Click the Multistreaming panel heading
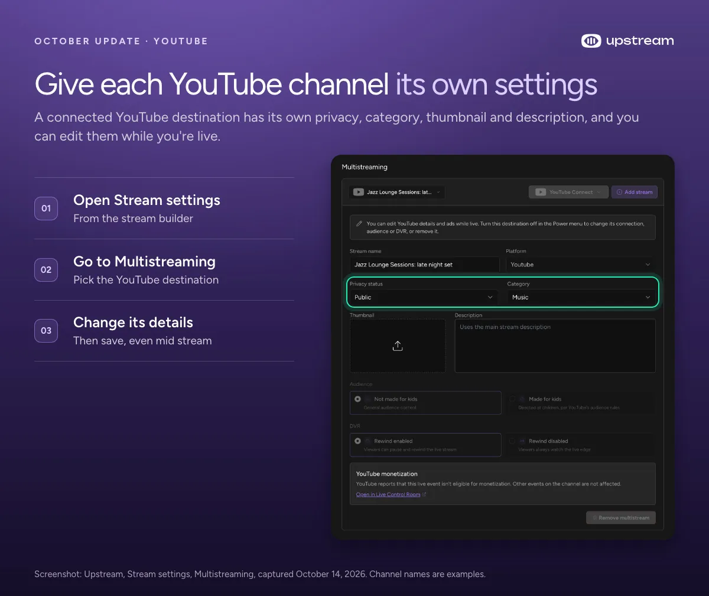Screen dimensions: 709x596 [365, 167]
